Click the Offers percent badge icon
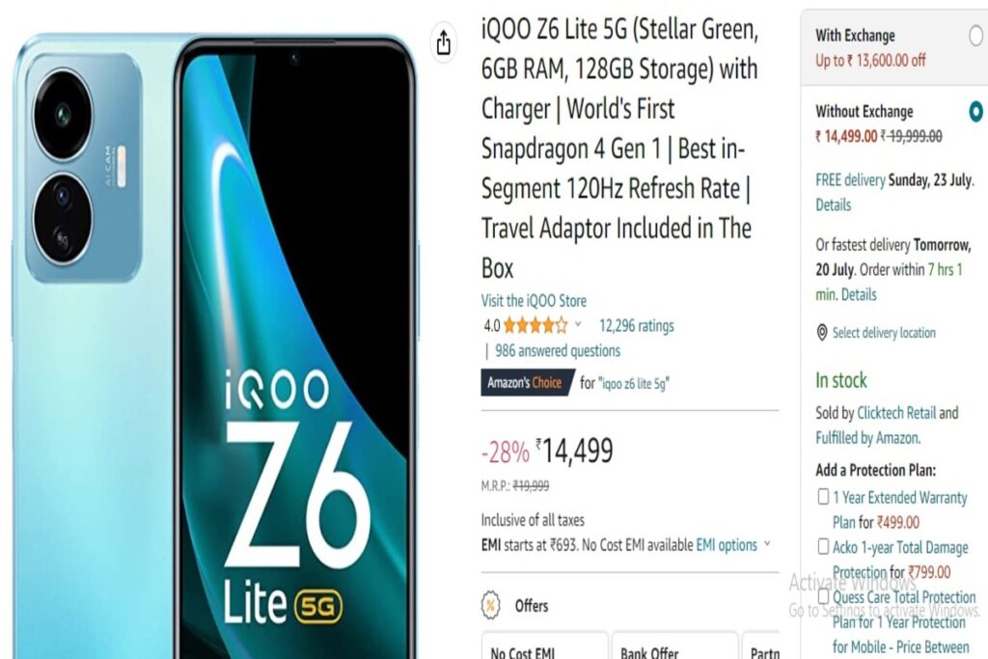The width and height of the screenshot is (988, 659). coord(490,605)
